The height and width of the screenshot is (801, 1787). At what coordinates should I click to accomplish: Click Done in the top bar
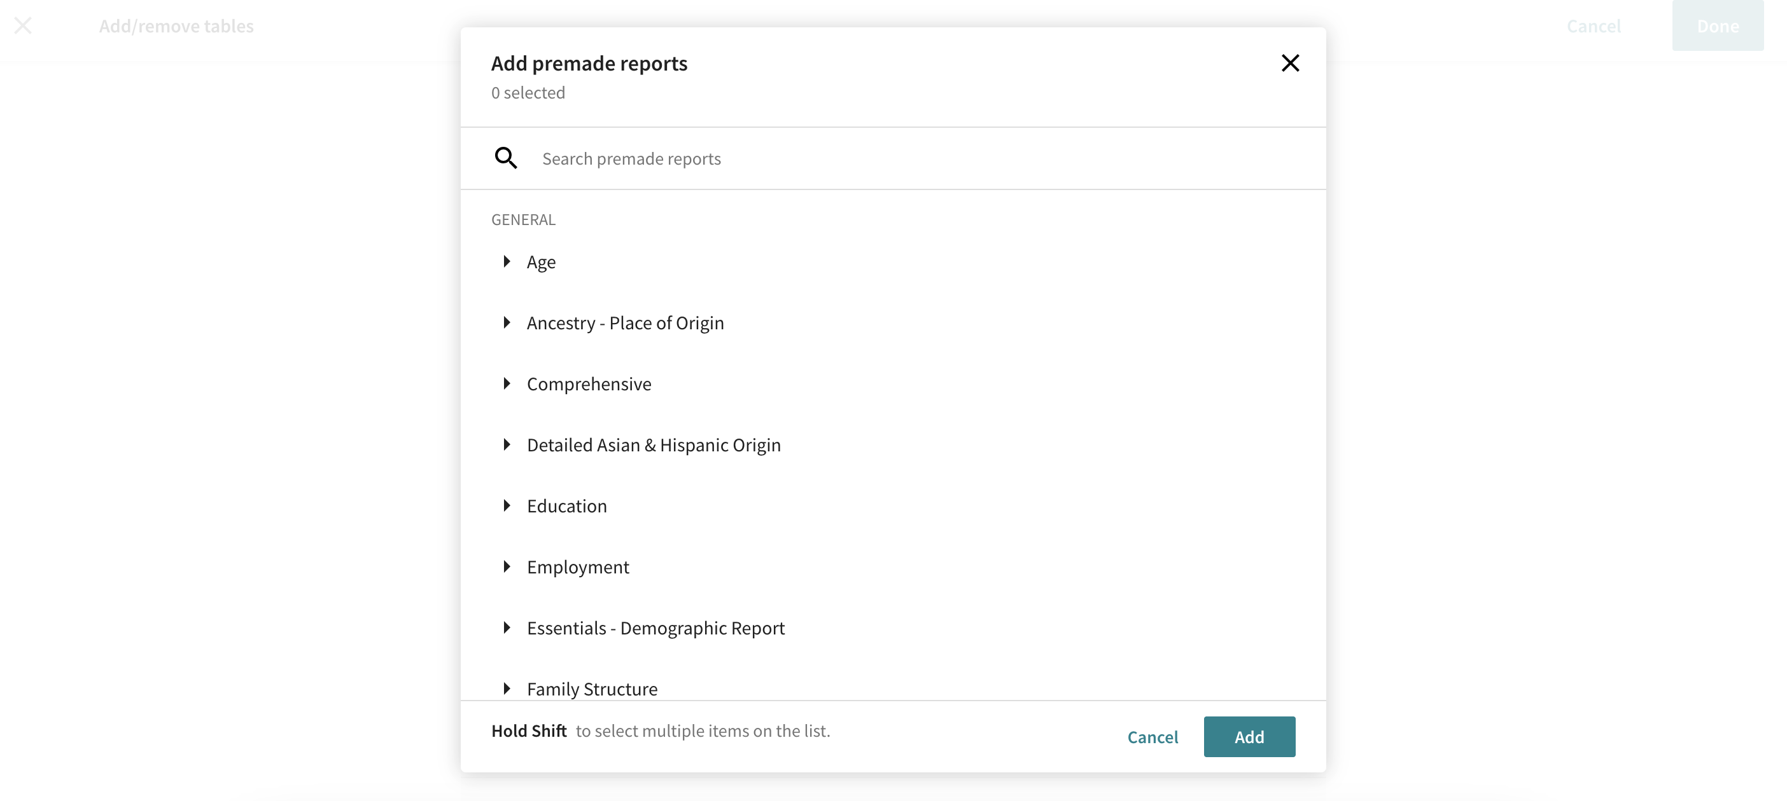1717,25
